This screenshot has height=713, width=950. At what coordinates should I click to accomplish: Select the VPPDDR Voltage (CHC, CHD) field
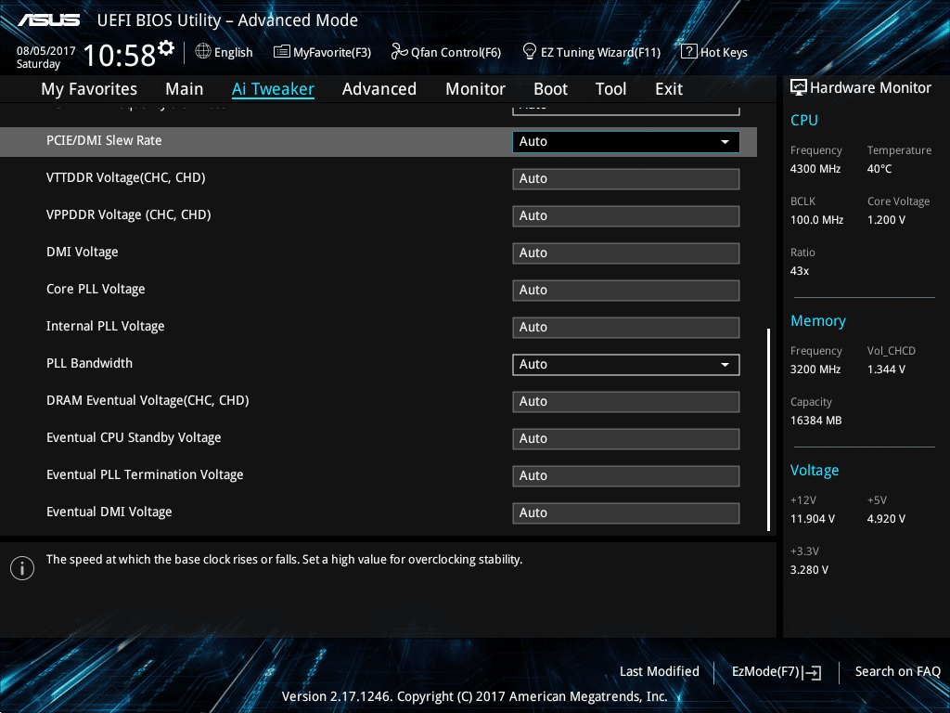pyautogui.click(x=626, y=215)
